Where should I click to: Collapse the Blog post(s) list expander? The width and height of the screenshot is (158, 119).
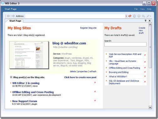(11, 77)
